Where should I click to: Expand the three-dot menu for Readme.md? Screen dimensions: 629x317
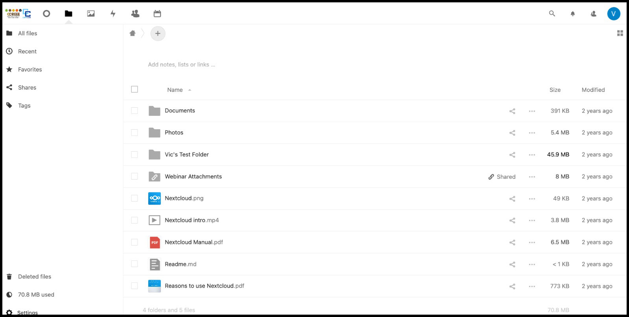(x=532, y=264)
